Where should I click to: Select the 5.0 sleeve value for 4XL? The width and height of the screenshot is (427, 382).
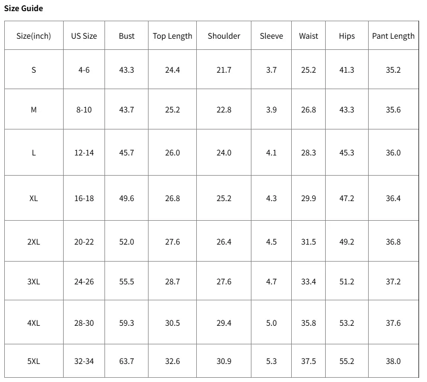pyautogui.click(x=271, y=323)
